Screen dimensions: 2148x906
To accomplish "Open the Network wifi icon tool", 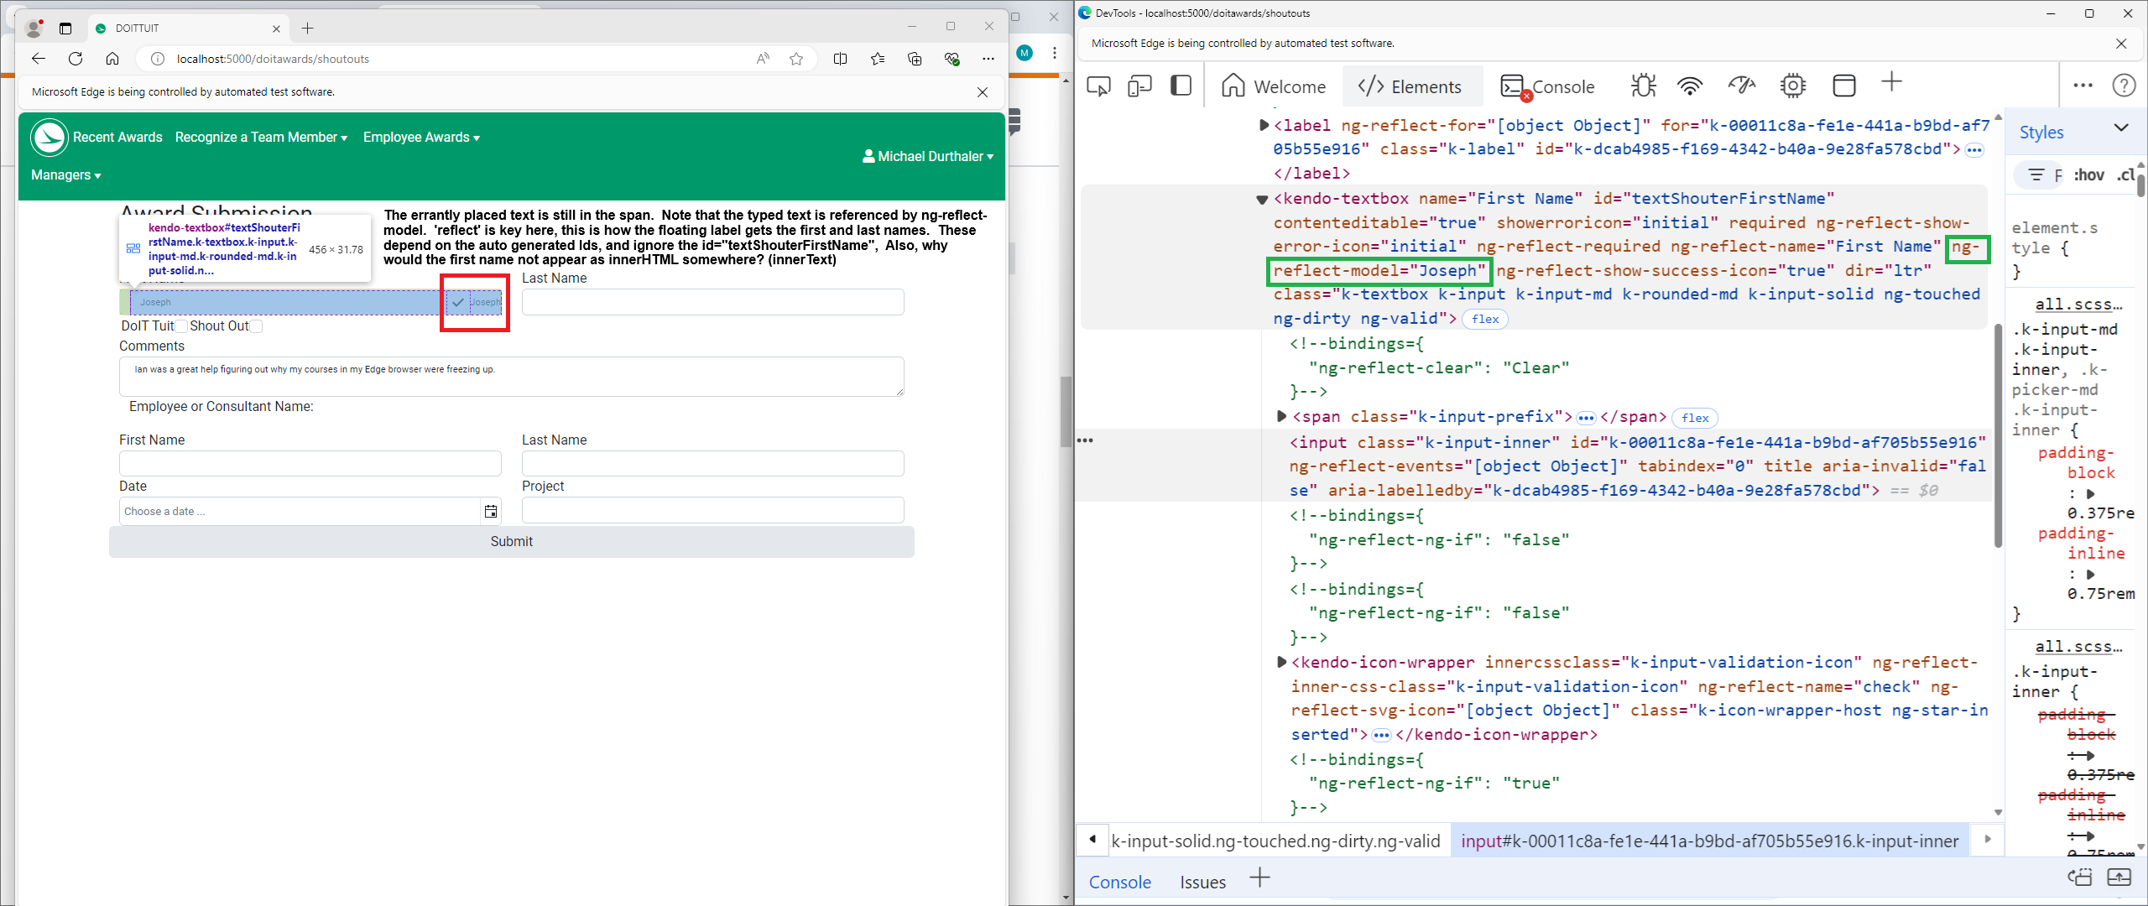I will [1690, 86].
